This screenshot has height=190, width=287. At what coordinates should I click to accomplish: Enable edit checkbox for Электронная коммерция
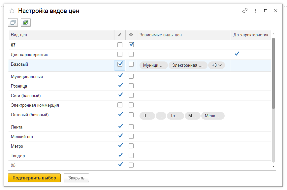120,105
